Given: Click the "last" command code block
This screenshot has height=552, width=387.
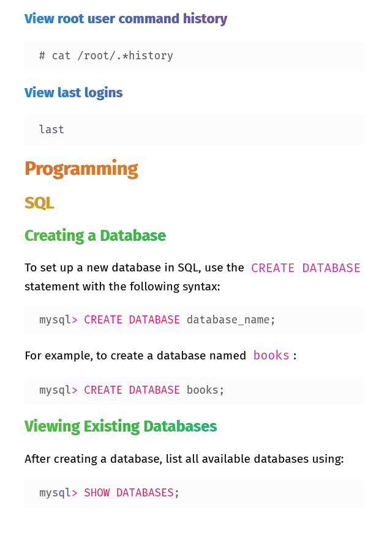Looking at the screenshot, I should point(194,130).
